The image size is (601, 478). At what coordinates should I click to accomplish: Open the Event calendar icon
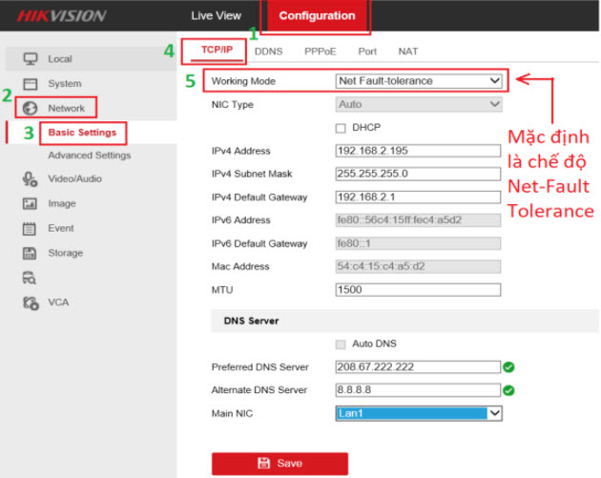[x=30, y=229]
